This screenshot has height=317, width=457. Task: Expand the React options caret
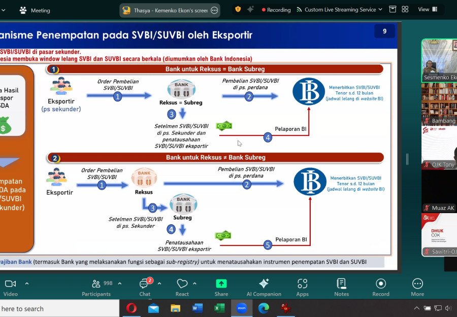[x=194, y=283]
